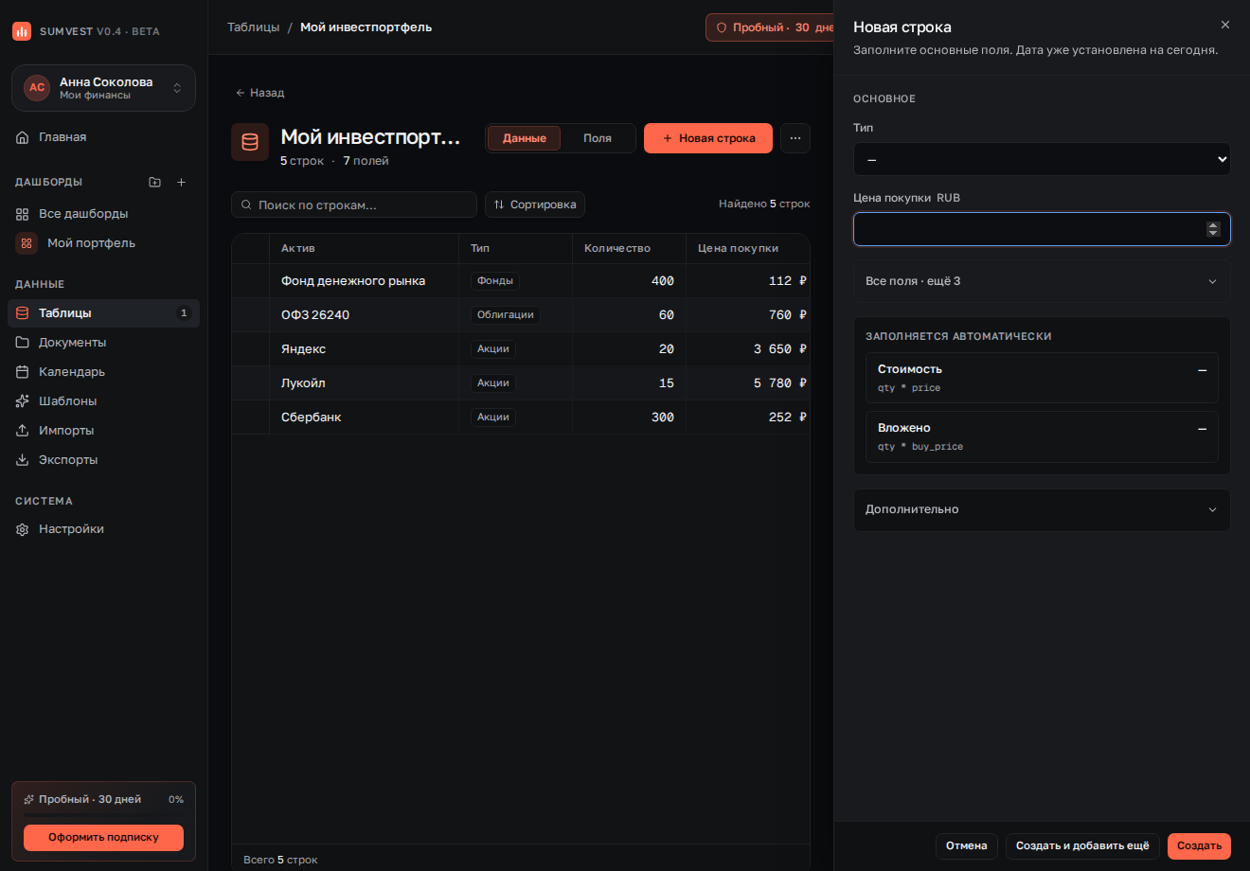This screenshot has height=871, width=1250.
Task: Select the Сбербанк cell
Action: [x=364, y=418]
